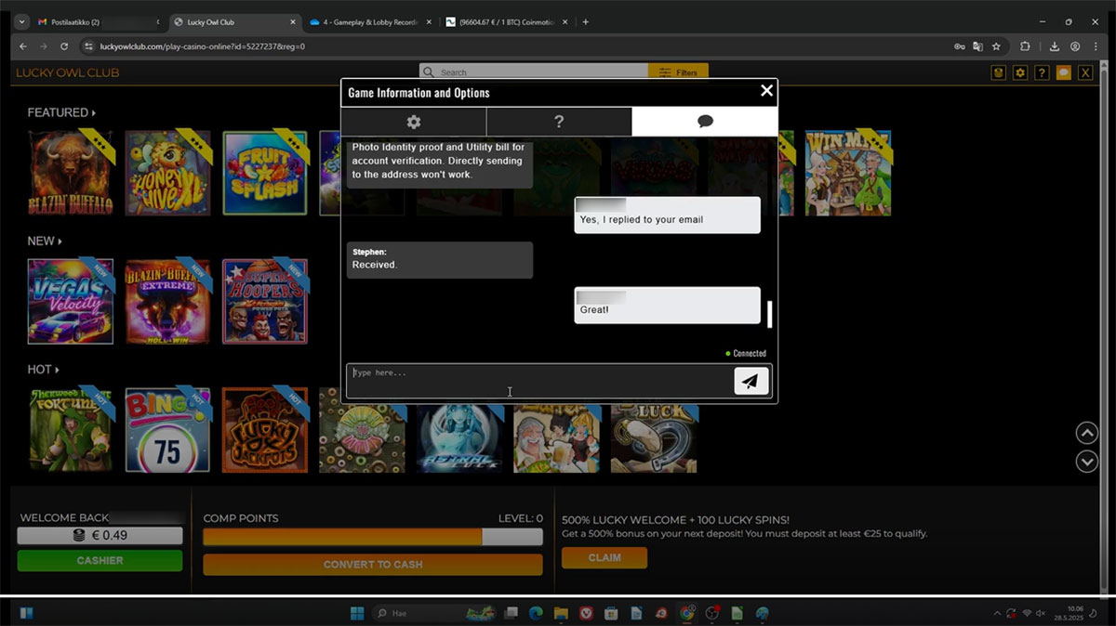Open the Chrome three-dot menu

coord(1096,46)
